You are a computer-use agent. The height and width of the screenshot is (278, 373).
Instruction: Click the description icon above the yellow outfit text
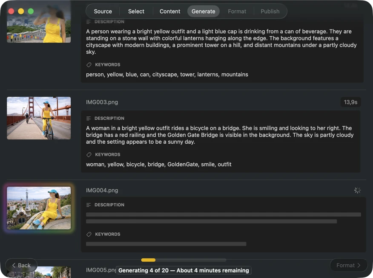pos(89,22)
